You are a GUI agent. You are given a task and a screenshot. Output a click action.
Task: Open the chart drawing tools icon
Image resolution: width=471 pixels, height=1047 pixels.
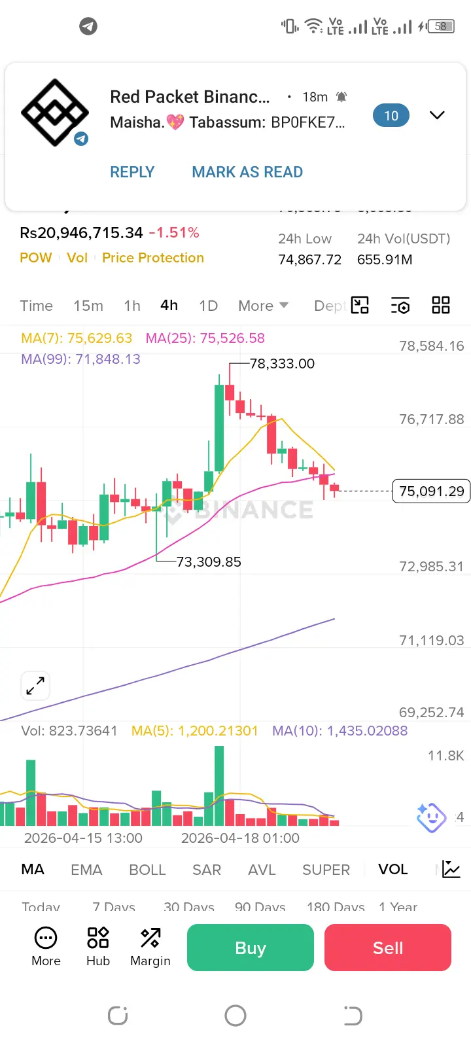pos(360,305)
